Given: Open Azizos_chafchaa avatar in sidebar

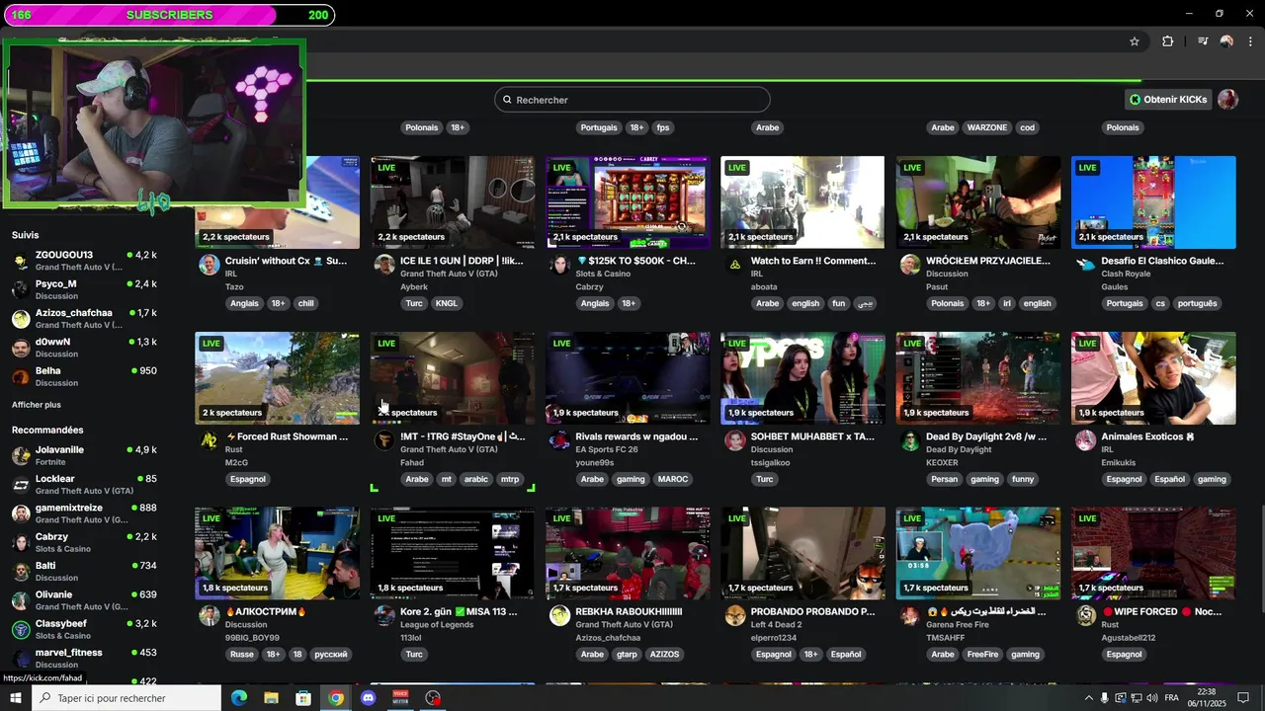Looking at the screenshot, I should pyautogui.click(x=21, y=319).
